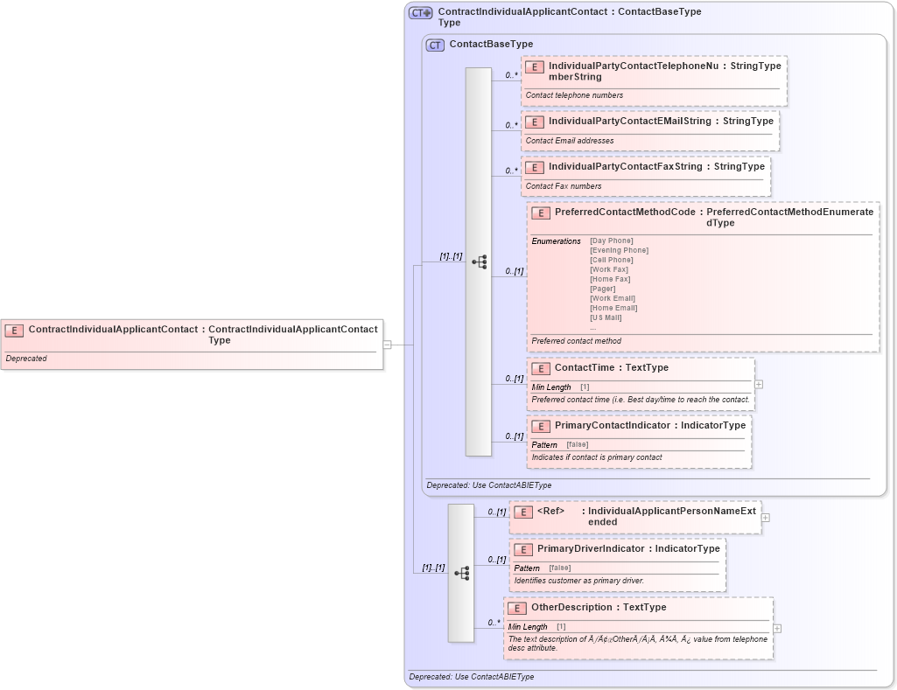Click the E icon on ContractIndividualApplicantContact element
The image size is (897, 690).
[12, 330]
